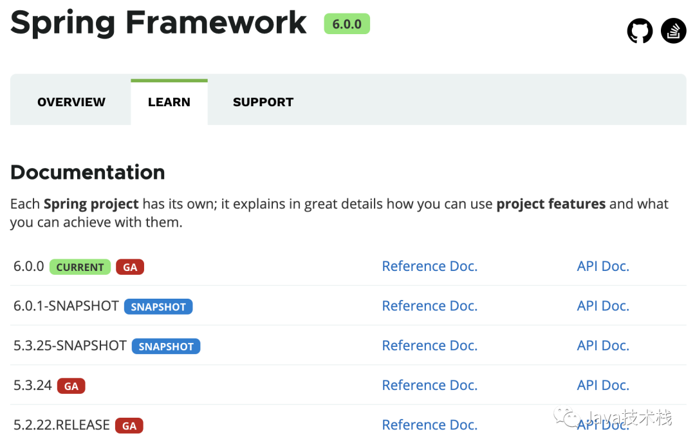Click the bold 'project features' text
The width and height of the screenshot is (695, 448).
click(550, 204)
